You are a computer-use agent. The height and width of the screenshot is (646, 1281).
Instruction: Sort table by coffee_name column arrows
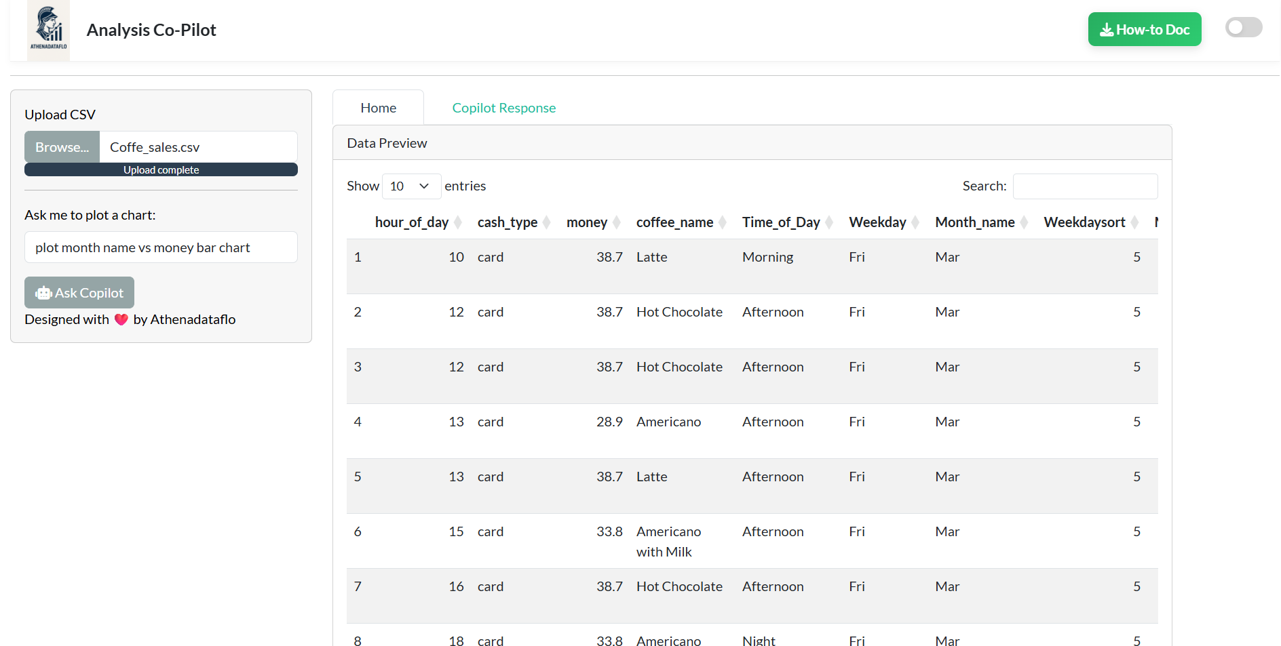coord(723,222)
